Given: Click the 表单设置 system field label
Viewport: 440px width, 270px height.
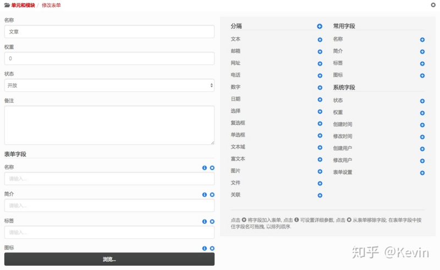Looking at the screenshot, I should pyautogui.click(x=343, y=172).
